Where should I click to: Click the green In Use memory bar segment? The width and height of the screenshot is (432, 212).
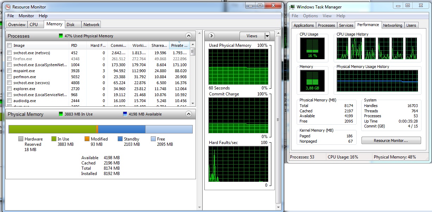point(52,129)
